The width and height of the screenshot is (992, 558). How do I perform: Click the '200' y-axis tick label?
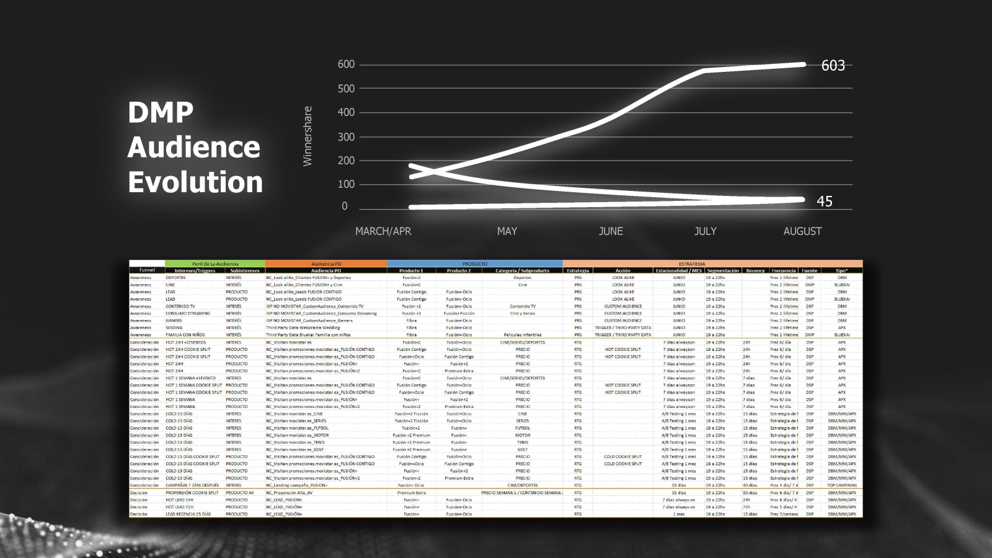[x=346, y=160]
